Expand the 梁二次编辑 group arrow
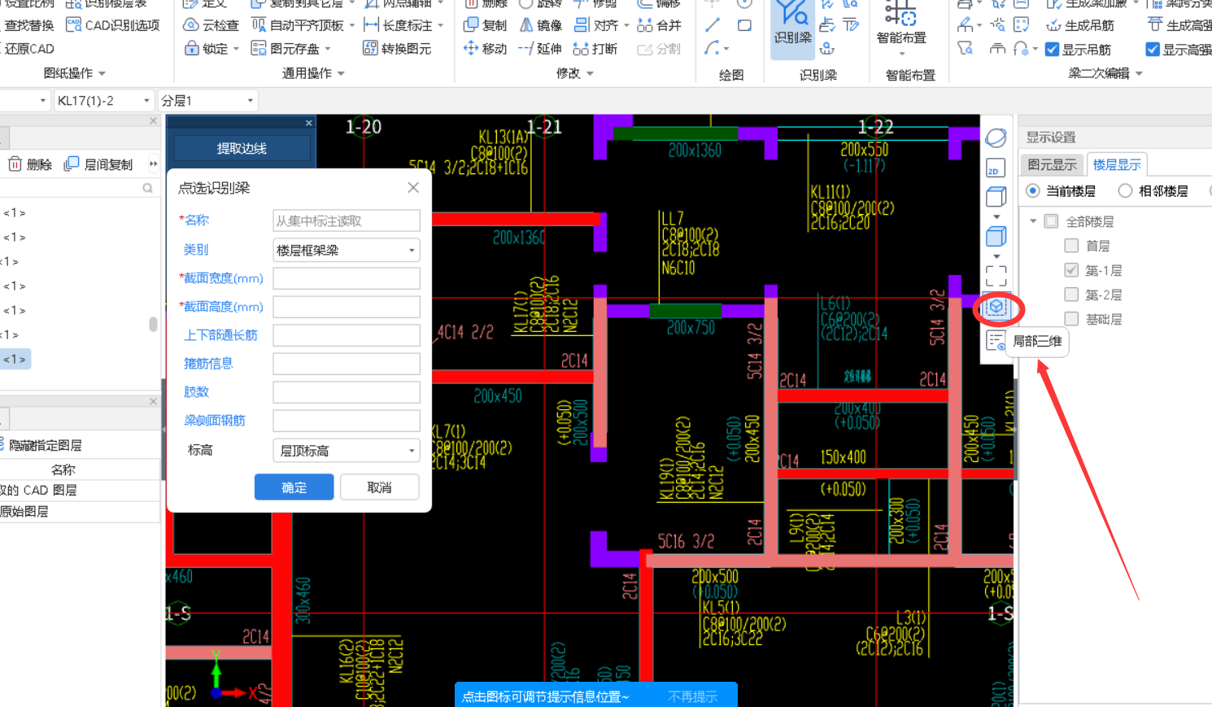This screenshot has height=707, width=1212. 1139,74
